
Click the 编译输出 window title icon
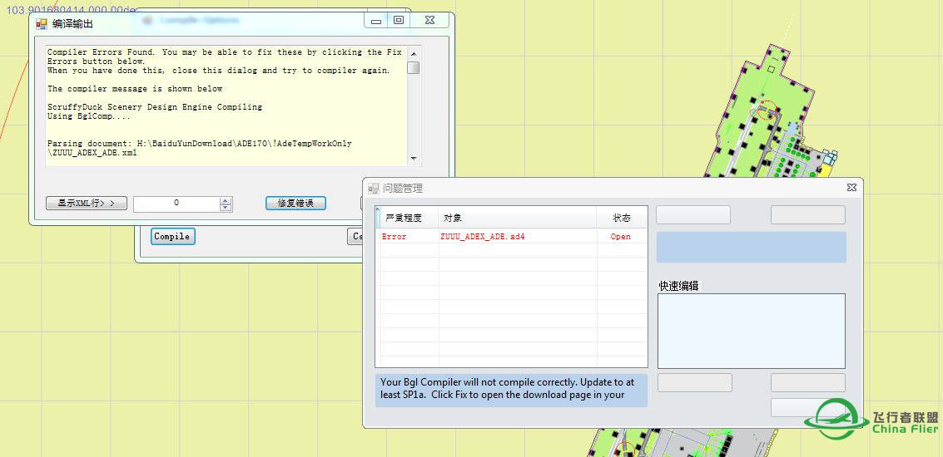[x=41, y=24]
